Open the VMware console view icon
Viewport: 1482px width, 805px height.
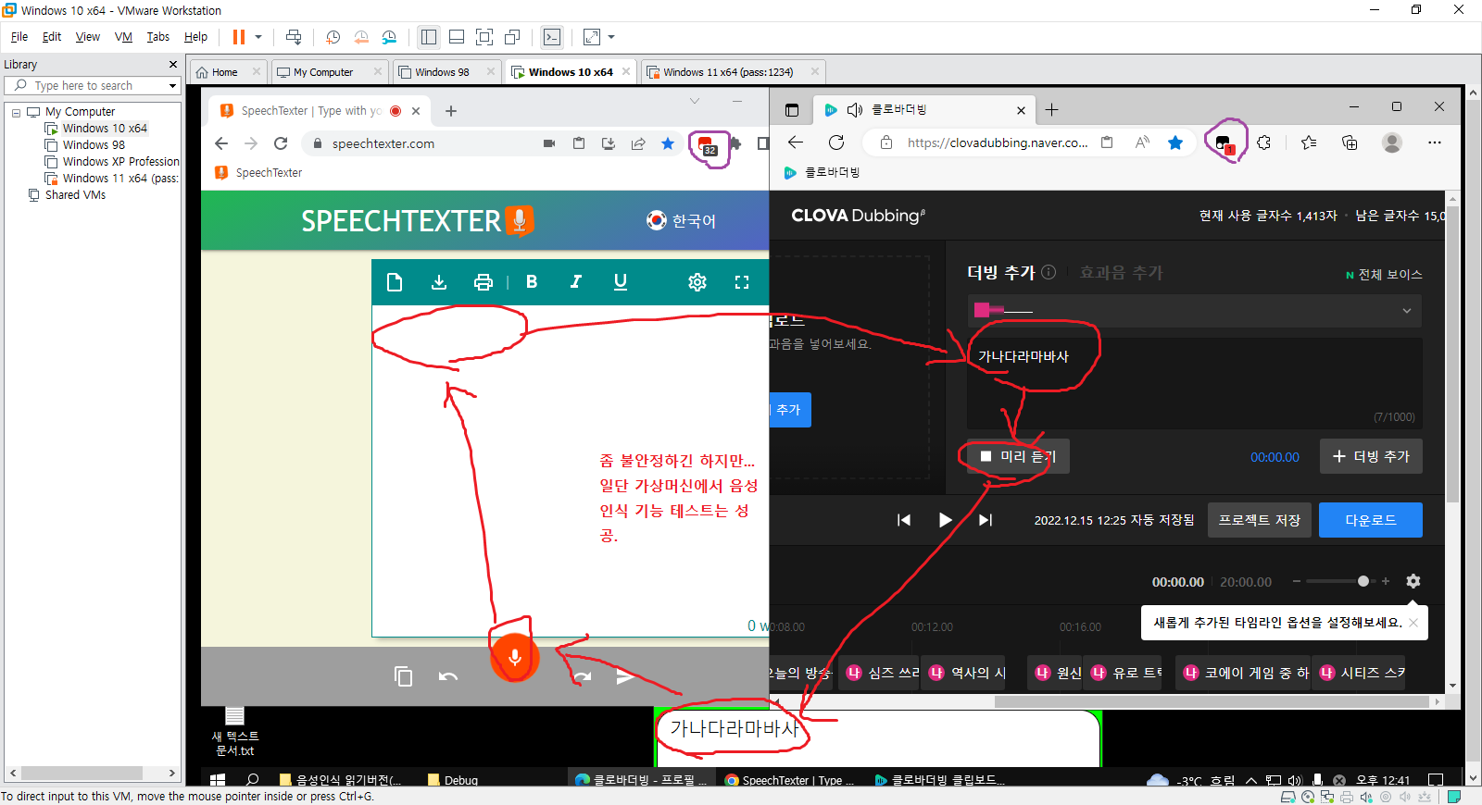click(x=552, y=37)
